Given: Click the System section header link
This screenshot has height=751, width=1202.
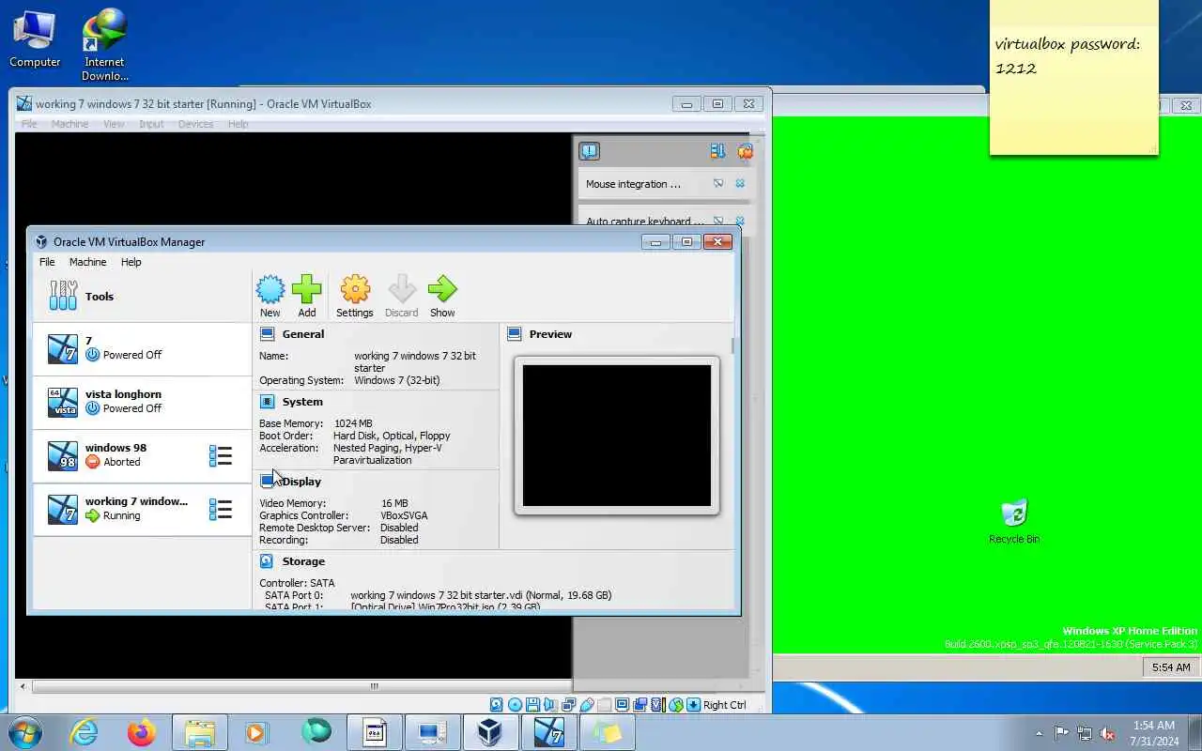Looking at the screenshot, I should (x=302, y=402).
